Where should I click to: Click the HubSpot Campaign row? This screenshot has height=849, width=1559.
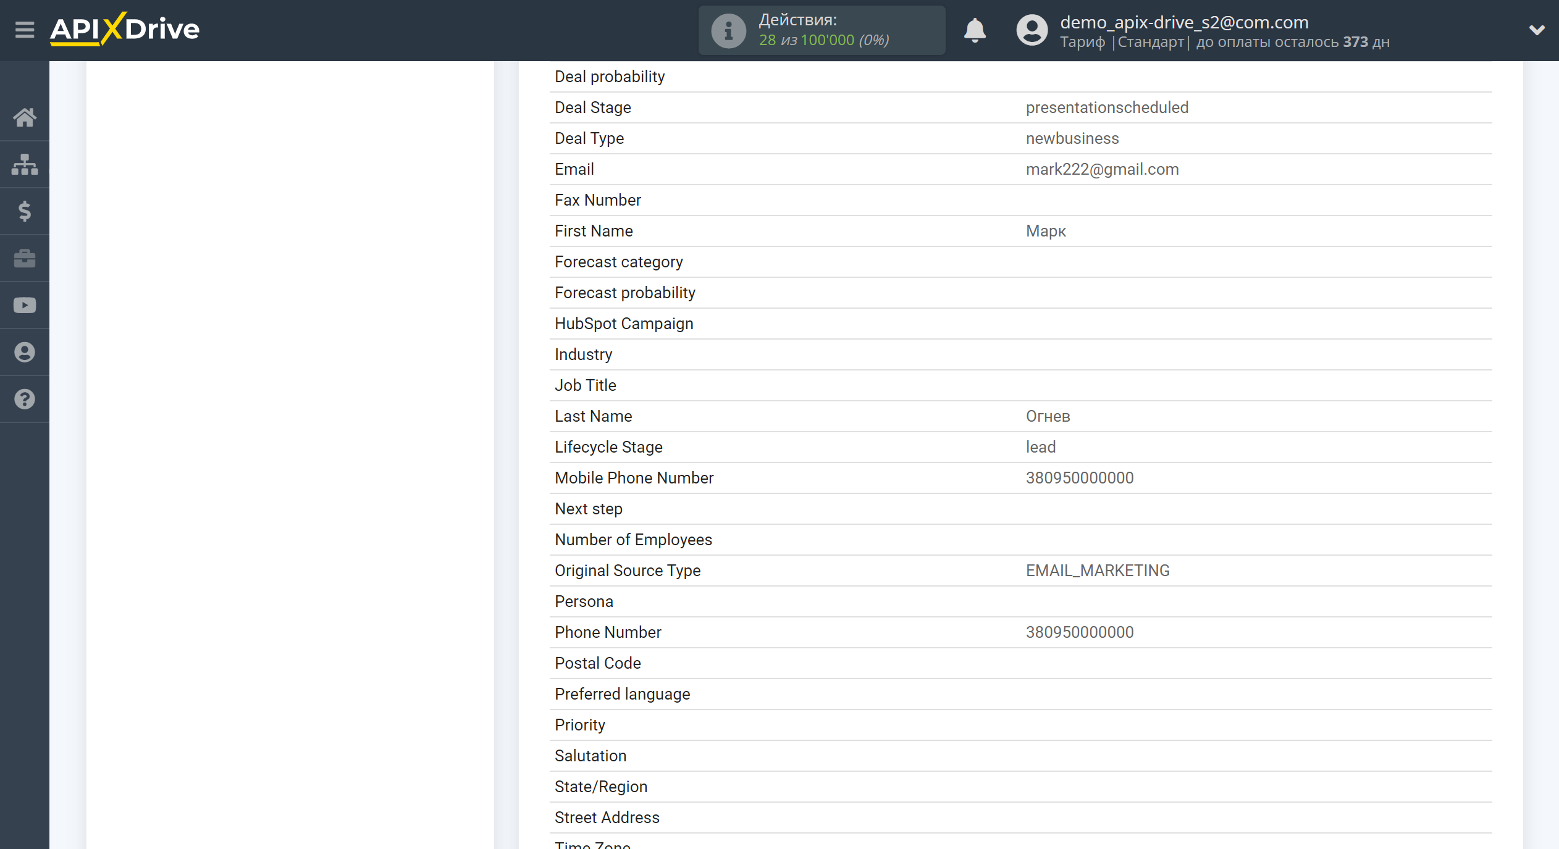point(1020,324)
